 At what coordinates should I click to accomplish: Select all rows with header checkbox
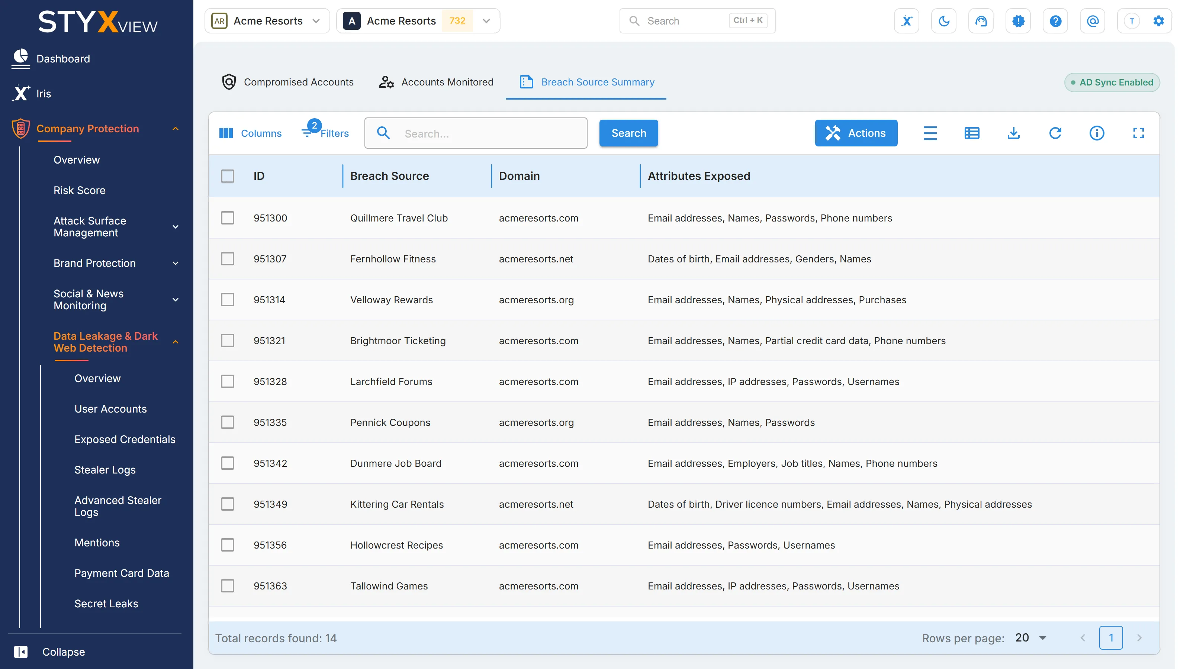pyautogui.click(x=227, y=176)
